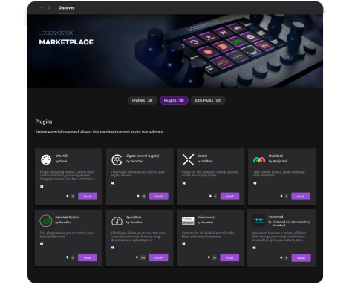Click the Windows platform icon on GoXLR card
The image size is (349, 284).
tap(184, 183)
